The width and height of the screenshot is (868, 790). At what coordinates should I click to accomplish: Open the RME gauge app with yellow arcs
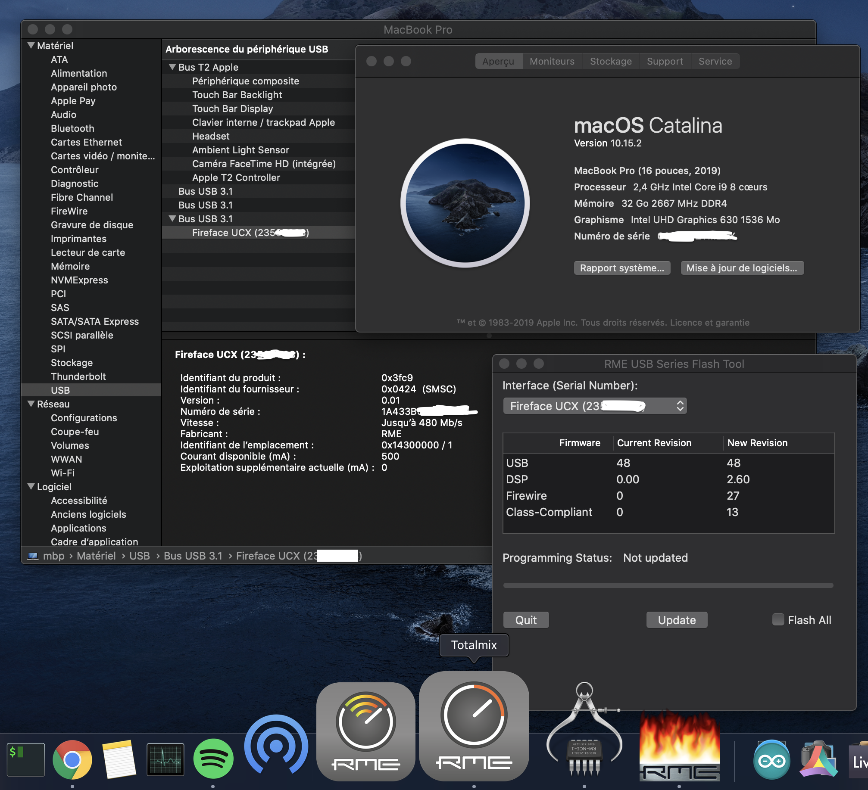pyautogui.click(x=366, y=731)
